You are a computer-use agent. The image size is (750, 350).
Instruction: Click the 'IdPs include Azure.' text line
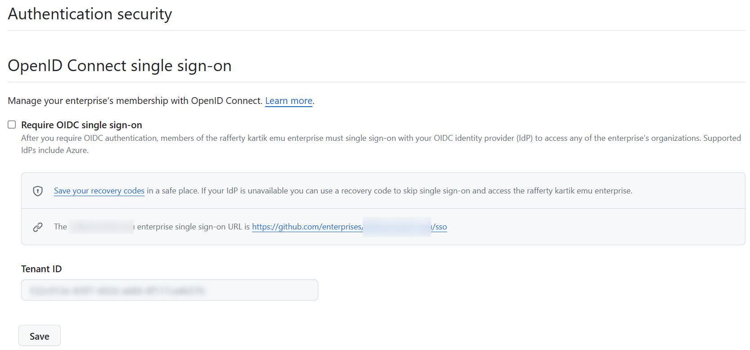tap(55, 150)
